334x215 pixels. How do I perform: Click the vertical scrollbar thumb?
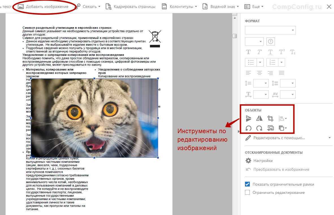(235, 36)
